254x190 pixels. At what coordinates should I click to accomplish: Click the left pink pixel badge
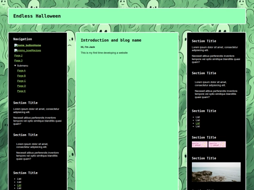199,144
